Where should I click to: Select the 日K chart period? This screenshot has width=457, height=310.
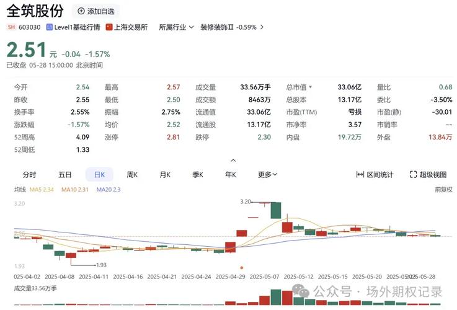[98, 175]
